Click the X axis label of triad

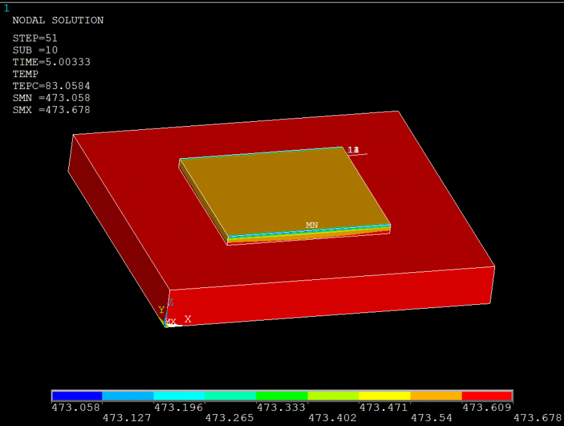[x=187, y=319]
